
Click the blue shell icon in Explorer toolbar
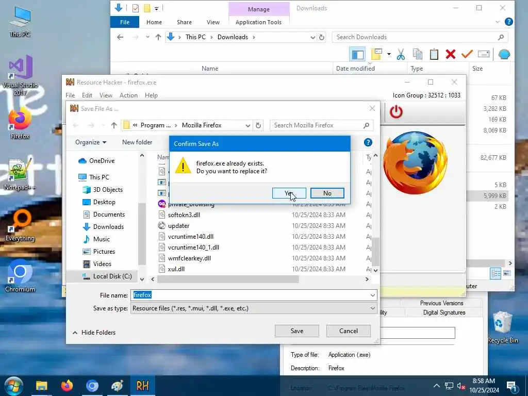pos(504,54)
